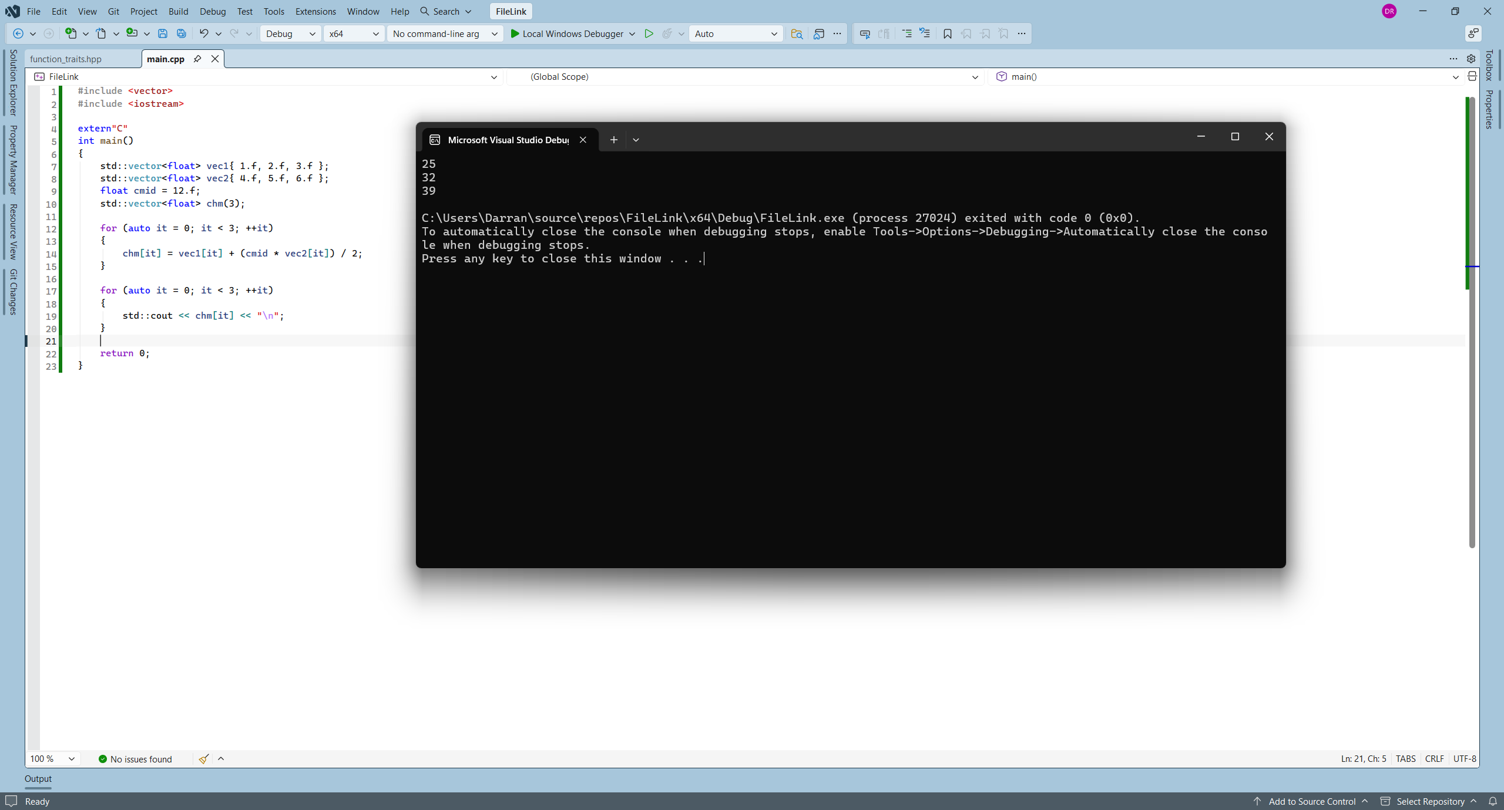Click the Save main.cpp icon
Viewport: 1504px width, 810px height.
coord(163,33)
